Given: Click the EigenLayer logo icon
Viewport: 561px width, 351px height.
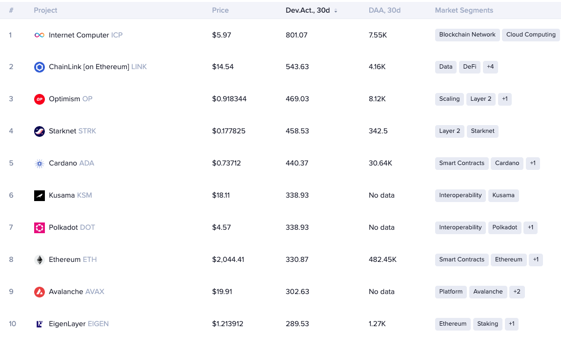Looking at the screenshot, I should pyautogui.click(x=40, y=324).
